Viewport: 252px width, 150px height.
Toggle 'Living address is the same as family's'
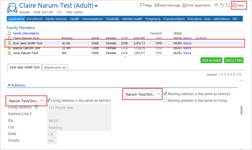[x=49, y=101]
